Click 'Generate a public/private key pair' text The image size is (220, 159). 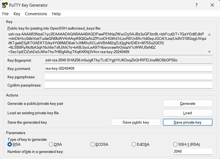click(35, 104)
